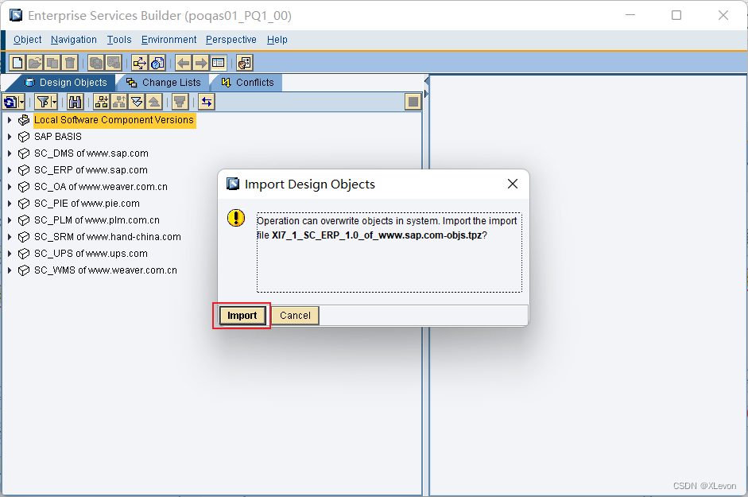
Task: Click the Expand All double-down-triangle icon
Action: pos(137,102)
